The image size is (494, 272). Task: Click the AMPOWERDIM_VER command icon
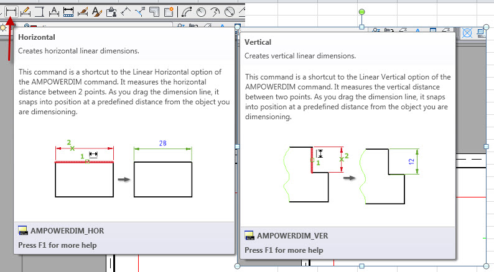(x=249, y=235)
